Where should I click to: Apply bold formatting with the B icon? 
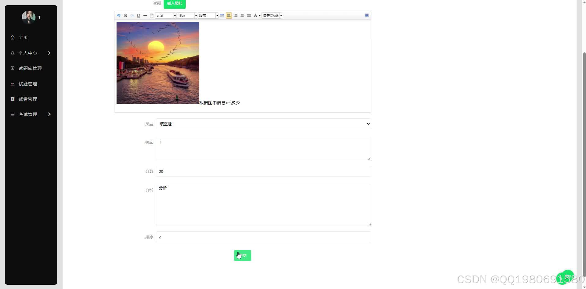(125, 16)
